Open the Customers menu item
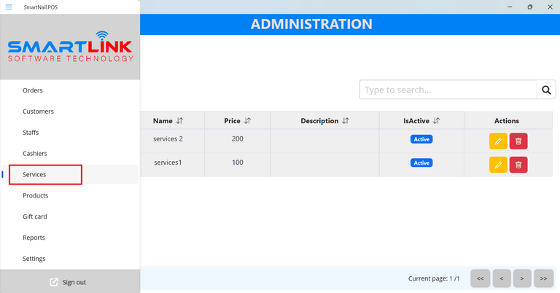 click(x=38, y=112)
